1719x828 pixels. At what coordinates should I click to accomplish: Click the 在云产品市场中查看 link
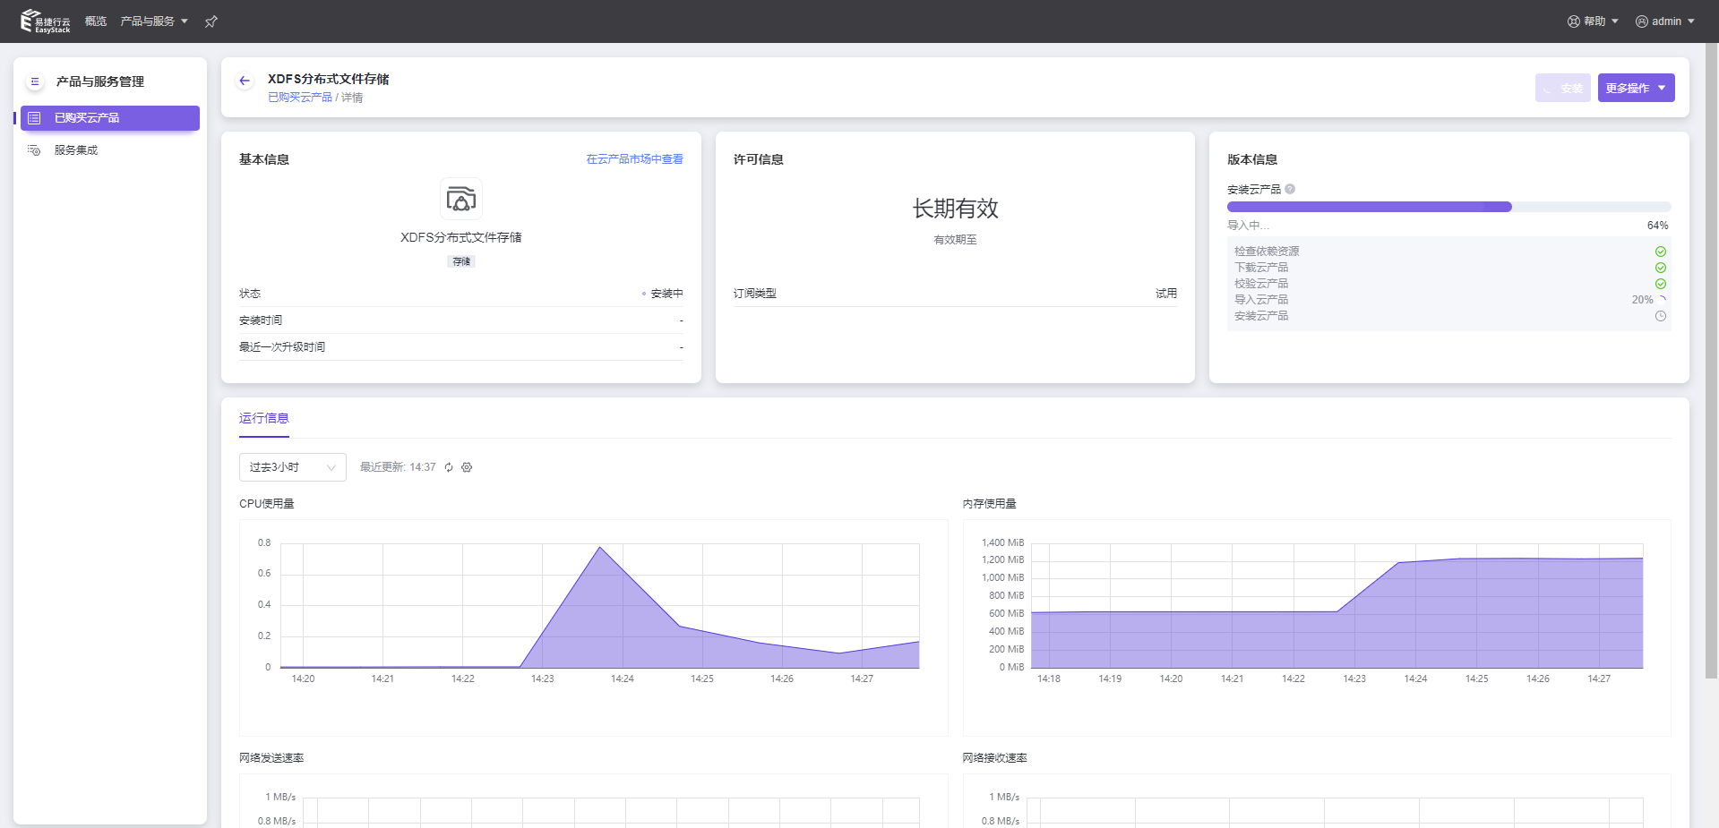(x=634, y=159)
